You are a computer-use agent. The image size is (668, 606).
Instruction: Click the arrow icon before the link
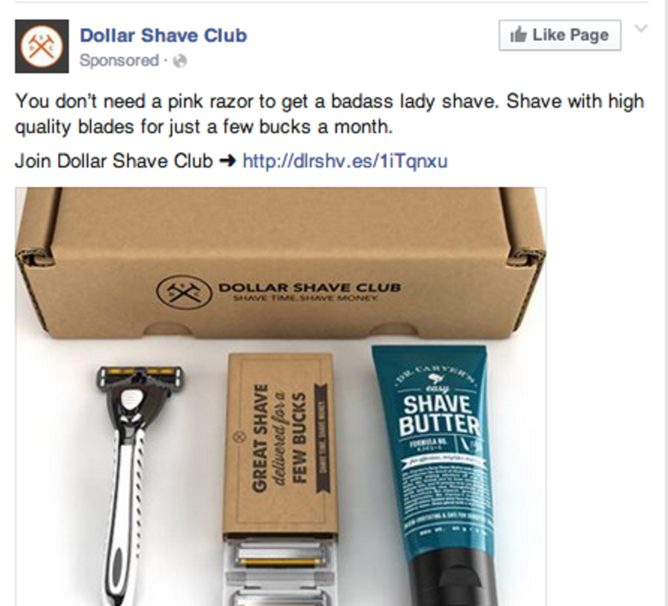(227, 161)
